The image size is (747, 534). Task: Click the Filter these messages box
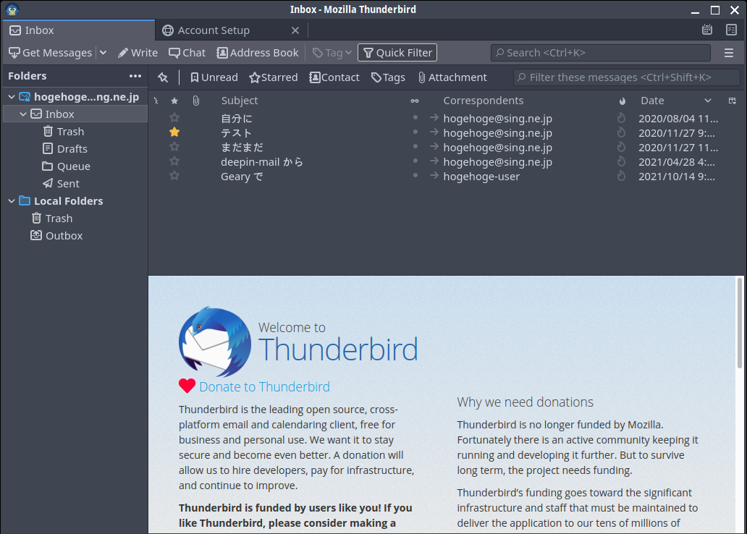pos(626,77)
